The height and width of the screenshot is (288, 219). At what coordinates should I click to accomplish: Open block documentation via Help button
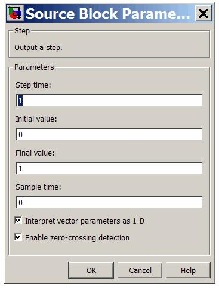(x=188, y=270)
